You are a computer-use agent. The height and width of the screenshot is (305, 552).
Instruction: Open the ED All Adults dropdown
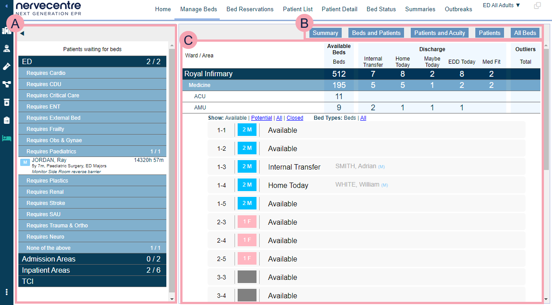501,5
